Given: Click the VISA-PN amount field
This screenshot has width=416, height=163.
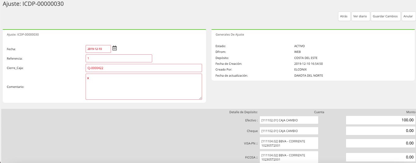Looking at the screenshot, I should coord(381,143).
